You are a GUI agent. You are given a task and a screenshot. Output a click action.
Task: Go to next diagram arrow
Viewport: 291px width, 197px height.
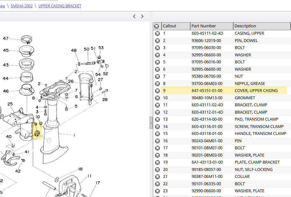(x=142, y=17)
